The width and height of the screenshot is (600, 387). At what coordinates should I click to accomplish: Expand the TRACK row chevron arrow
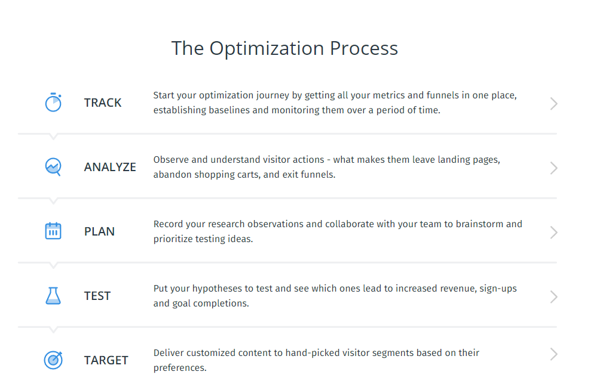coord(554,103)
